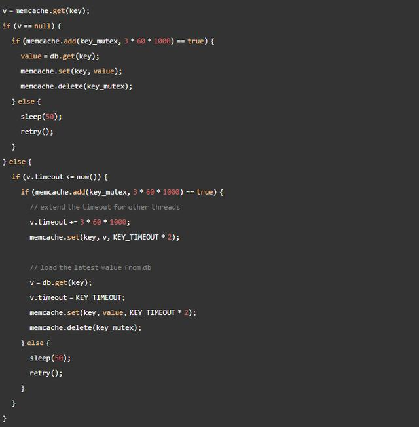Click the 'value = db.get(key);' line
Viewport: 419px width, 427px height.
60,56
